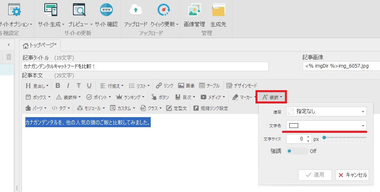The image size is (380, 192).
Task: Select the トップページ tab
Action: click(40, 45)
